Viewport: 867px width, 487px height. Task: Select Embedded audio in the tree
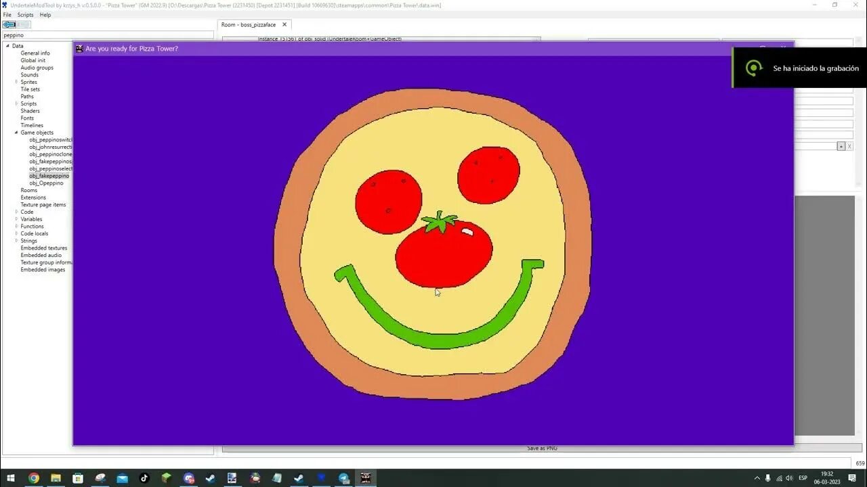point(41,255)
